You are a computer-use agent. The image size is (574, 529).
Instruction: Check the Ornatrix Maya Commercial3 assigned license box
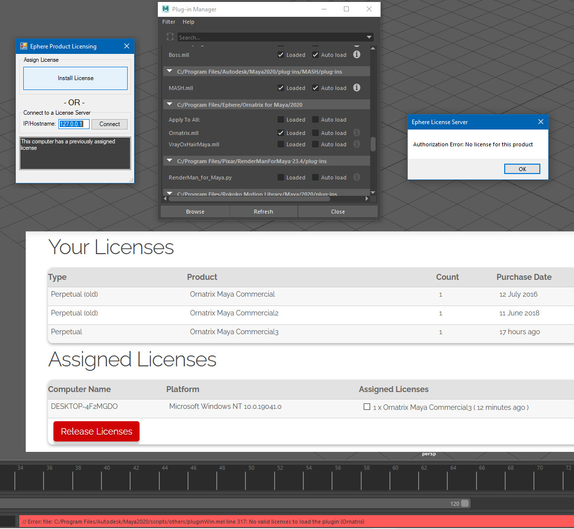[x=367, y=407]
